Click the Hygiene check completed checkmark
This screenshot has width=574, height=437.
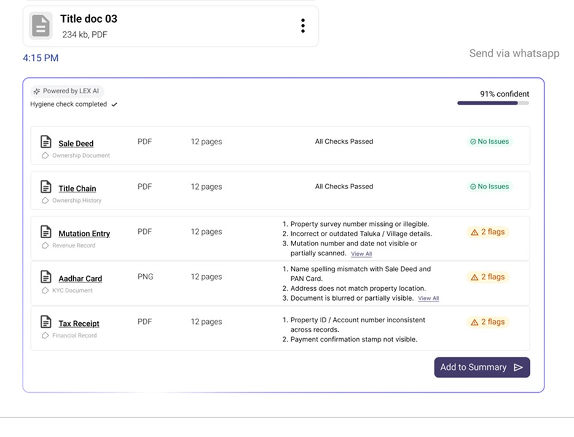coord(114,104)
